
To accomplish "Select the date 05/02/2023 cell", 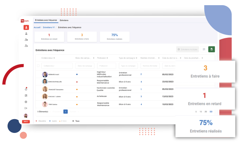I will [x=168, y=74].
